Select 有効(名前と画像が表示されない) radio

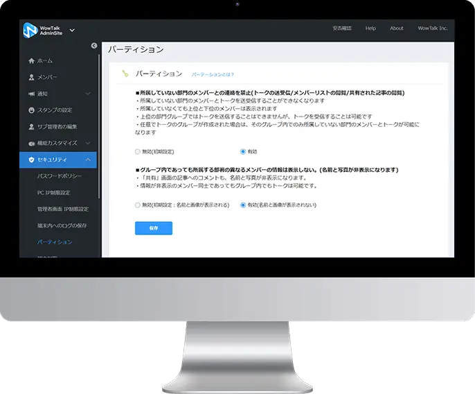point(242,205)
